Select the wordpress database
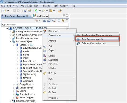This screenshot has height=103, width=127. [x=28, y=81]
